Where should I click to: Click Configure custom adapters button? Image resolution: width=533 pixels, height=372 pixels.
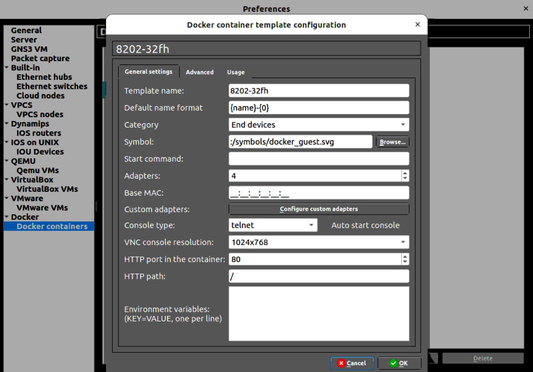point(319,209)
